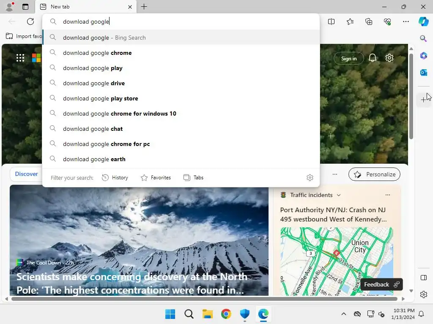
Task: Open the Favorites star toolbar icon
Action: tap(350, 22)
